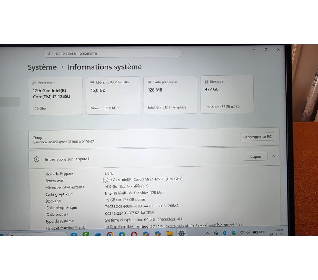Image resolution: width=318 pixels, height=280 pixels.
Task: Click the Stylet et fonction tactile label
Action: click(x=65, y=228)
